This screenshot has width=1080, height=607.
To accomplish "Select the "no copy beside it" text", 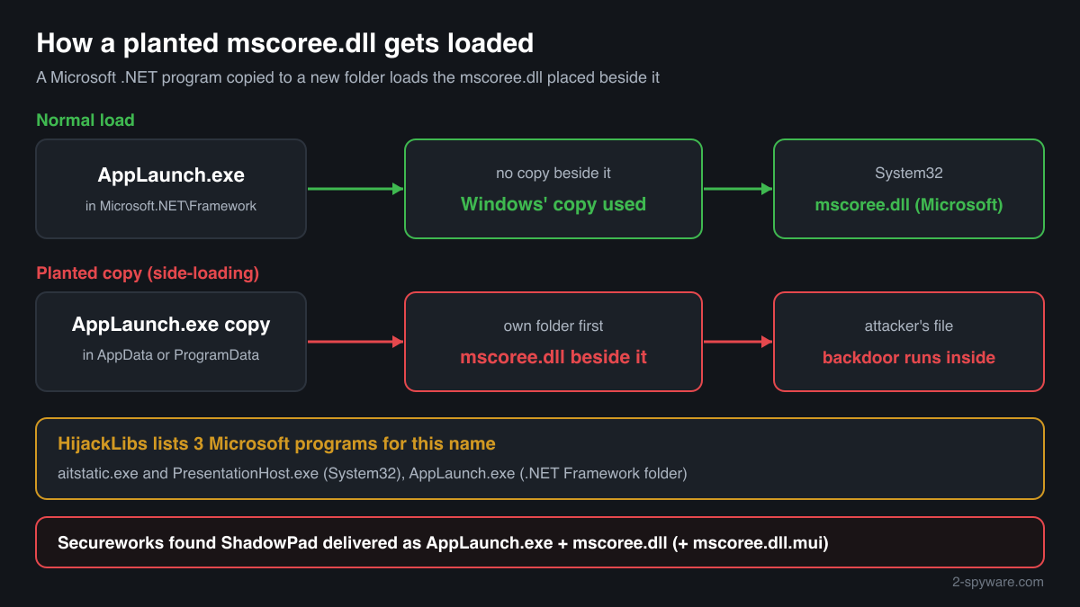I will pyautogui.click(x=553, y=173).
